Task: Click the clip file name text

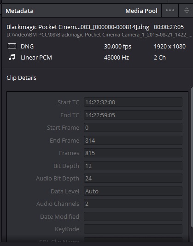Action: click(x=78, y=27)
